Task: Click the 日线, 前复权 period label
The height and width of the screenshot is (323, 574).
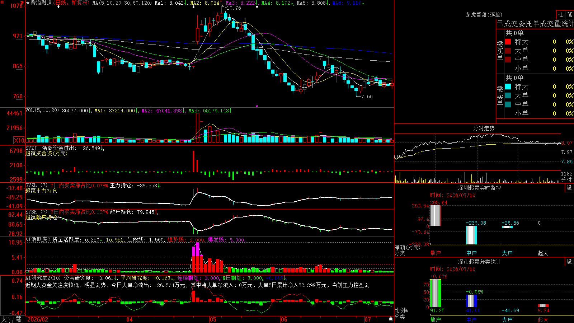Action: pyautogui.click(x=72, y=3)
